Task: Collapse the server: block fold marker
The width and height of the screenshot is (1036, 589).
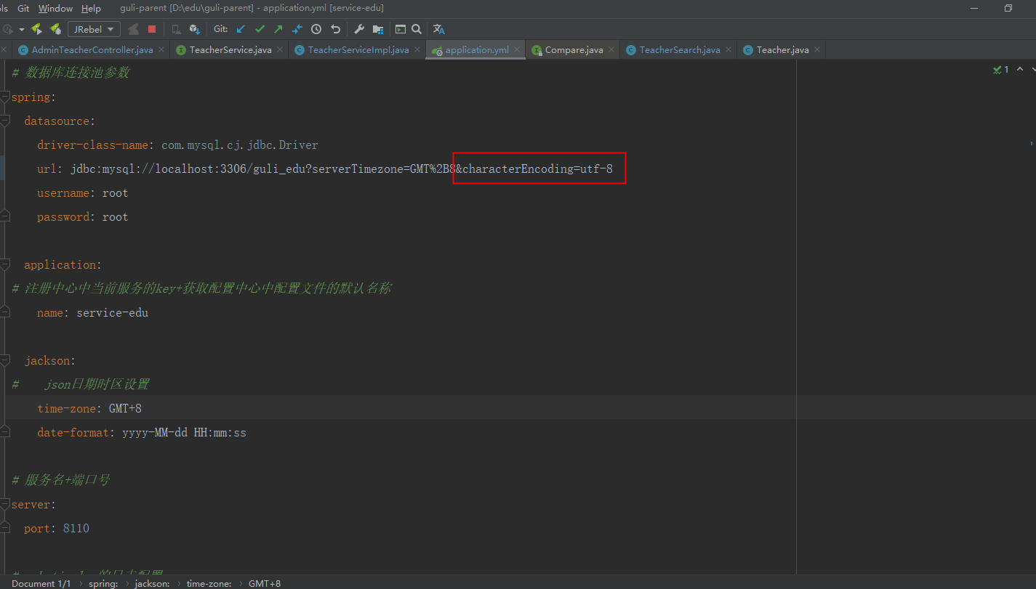Action: click(5, 505)
